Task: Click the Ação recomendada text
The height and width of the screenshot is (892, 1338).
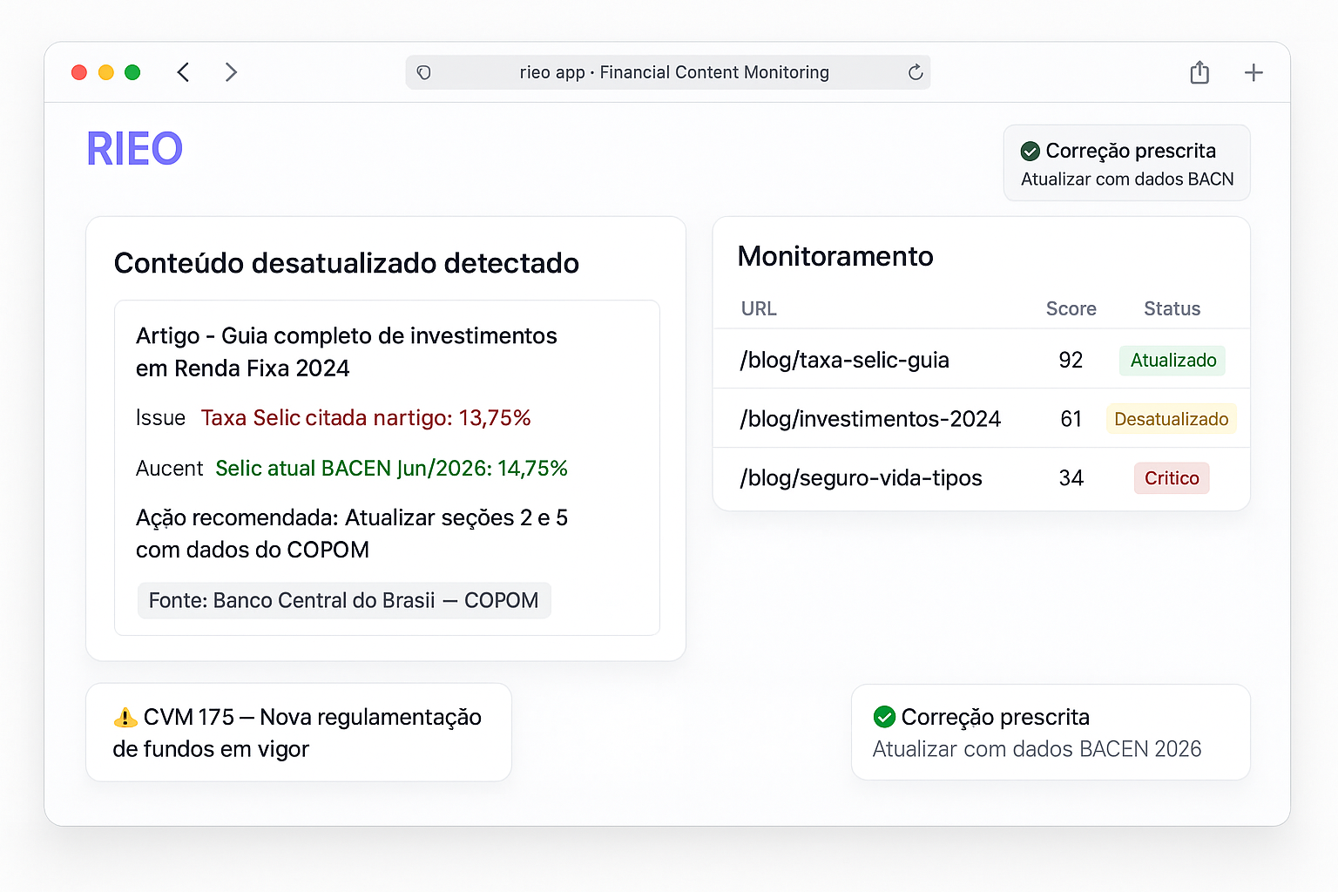Action: (x=352, y=533)
